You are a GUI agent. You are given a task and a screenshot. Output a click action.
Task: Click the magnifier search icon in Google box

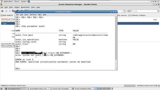click(158, 11)
